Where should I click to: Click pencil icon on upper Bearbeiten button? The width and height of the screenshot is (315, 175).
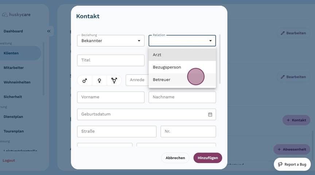pos(283,33)
